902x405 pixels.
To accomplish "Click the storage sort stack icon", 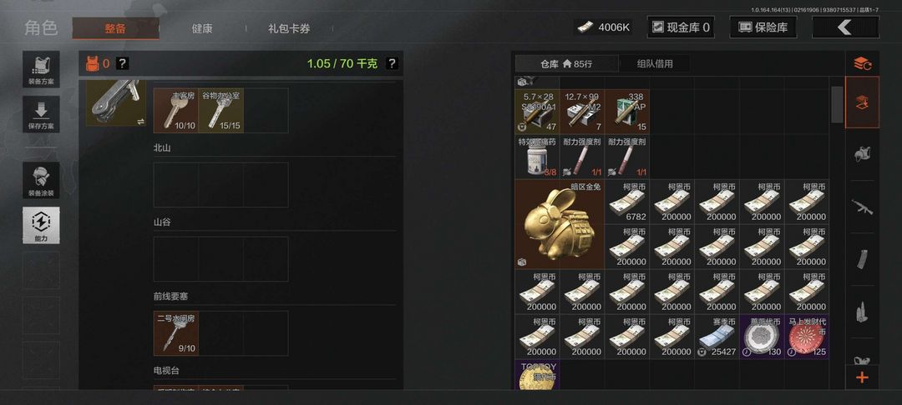I will [x=862, y=63].
